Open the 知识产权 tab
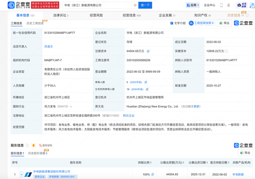 202,15
